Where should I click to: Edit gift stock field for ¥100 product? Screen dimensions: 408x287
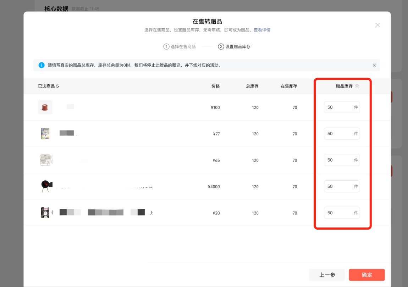coord(338,107)
